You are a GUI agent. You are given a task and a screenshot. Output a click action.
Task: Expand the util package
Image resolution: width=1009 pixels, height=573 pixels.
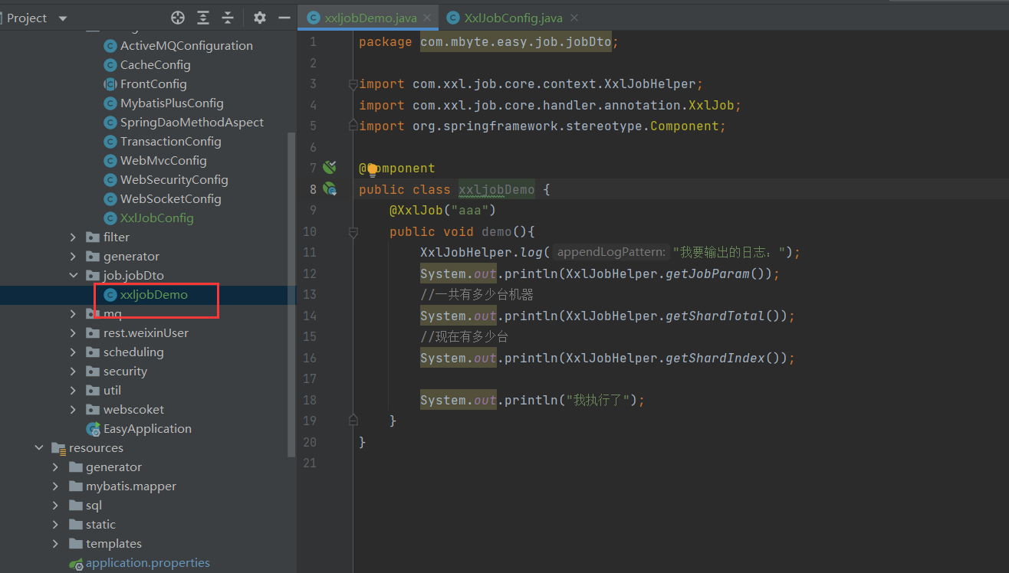73,391
